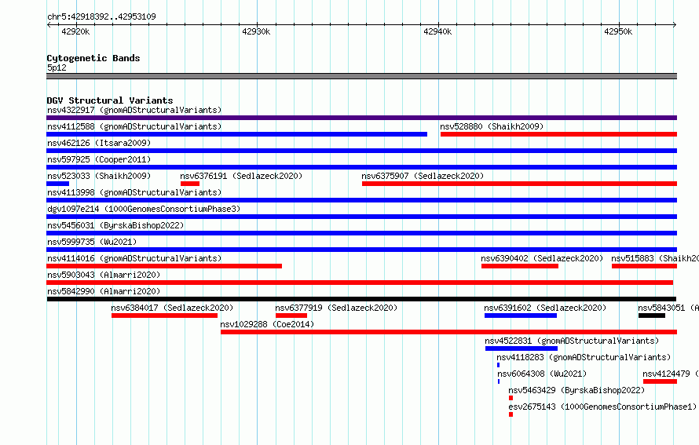The image size is (699, 445).
Task: Select the blue nsv4522831 variant bar
Action: pyautogui.click(x=522, y=348)
